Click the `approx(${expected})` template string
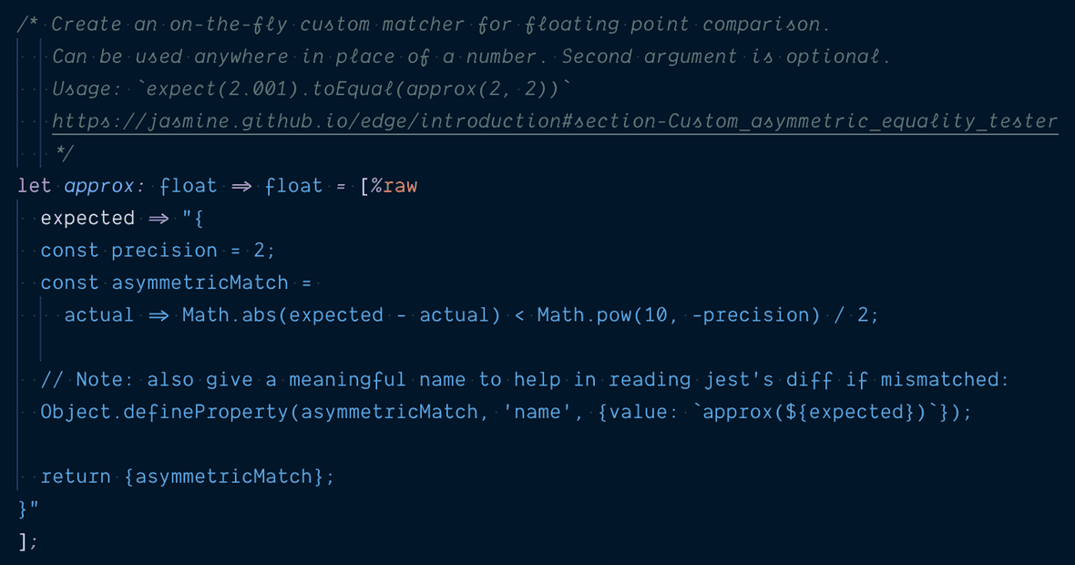Screen dimensions: 1075x565 pos(816,412)
